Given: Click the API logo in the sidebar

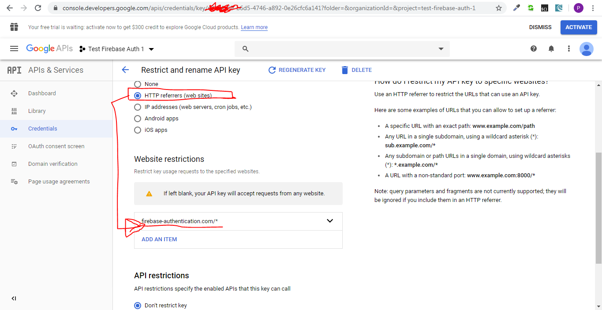Looking at the screenshot, I should [15, 70].
